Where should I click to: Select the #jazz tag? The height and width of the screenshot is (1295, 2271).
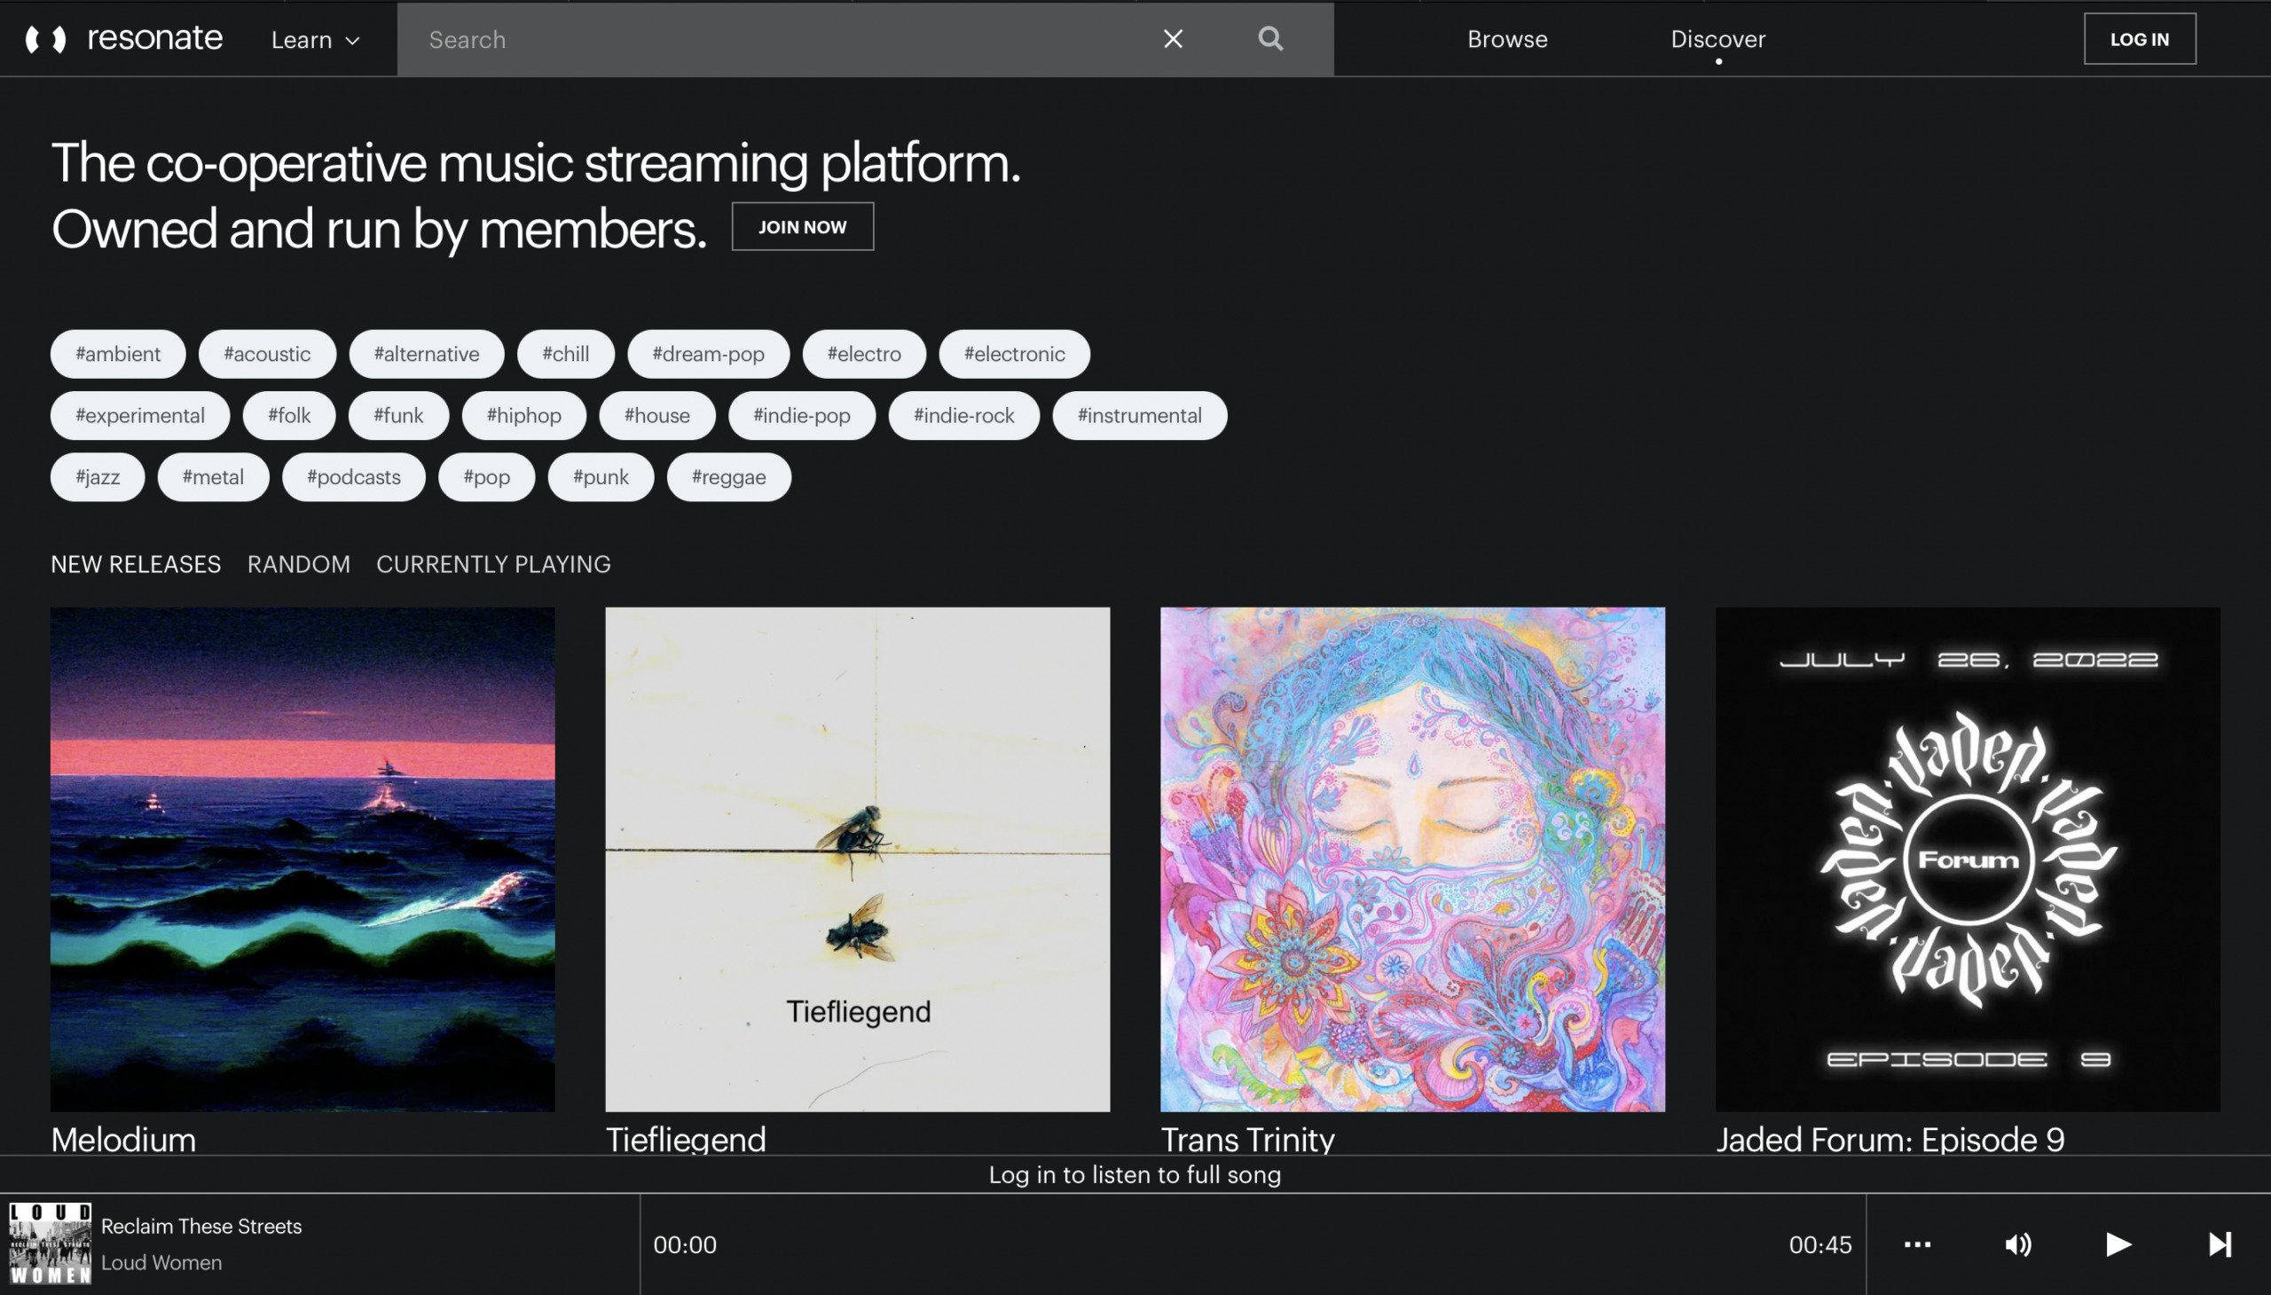pyautogui.click(x=98, y=476)
